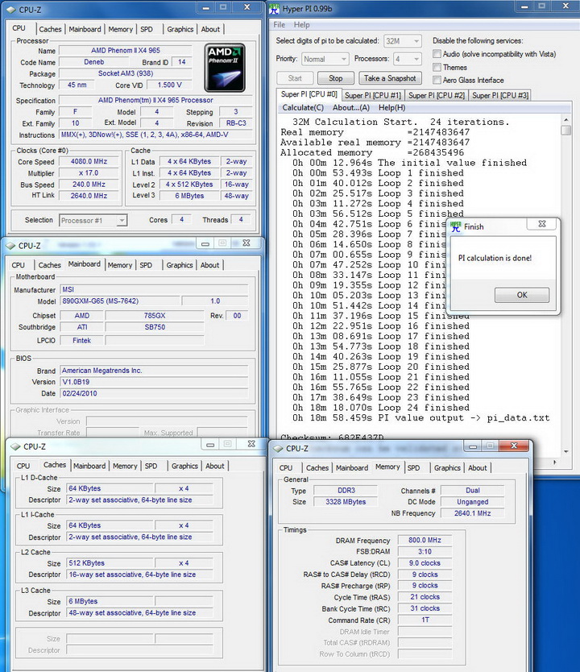Open the File menu in Hyper PI

(x=280, y=25)
